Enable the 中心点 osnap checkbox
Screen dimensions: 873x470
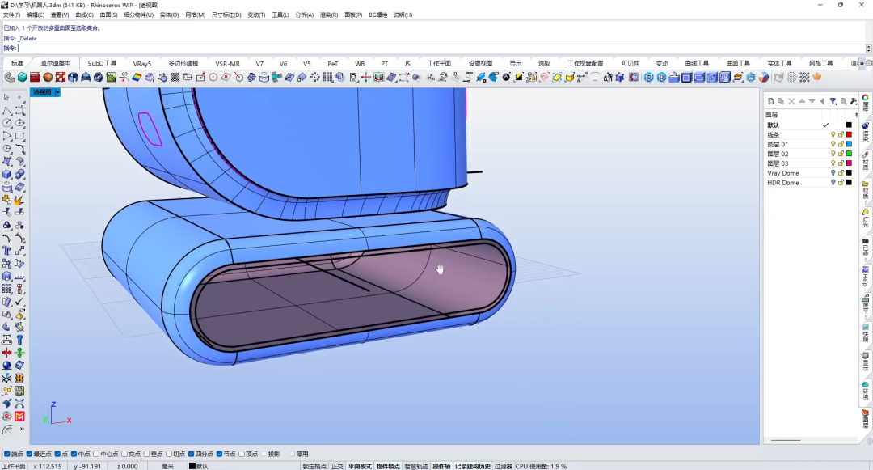point(96,454)
